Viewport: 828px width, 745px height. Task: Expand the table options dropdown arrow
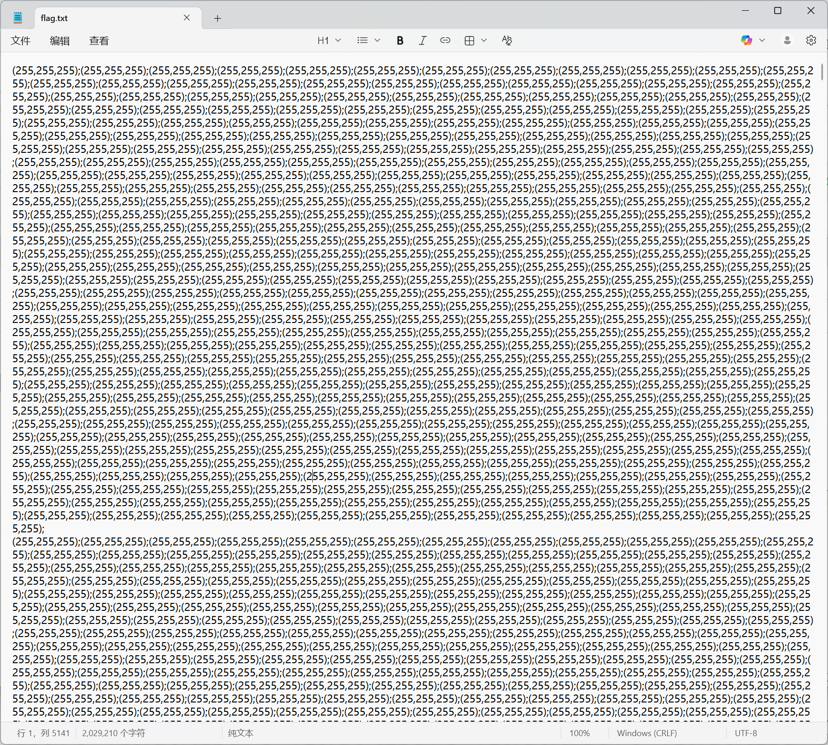[484, 41]
